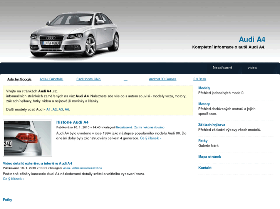Viewport: 280px width, 209px height.
Task: Click Zatím nekomentováno under the video article
Action: (x=87, y=168)
